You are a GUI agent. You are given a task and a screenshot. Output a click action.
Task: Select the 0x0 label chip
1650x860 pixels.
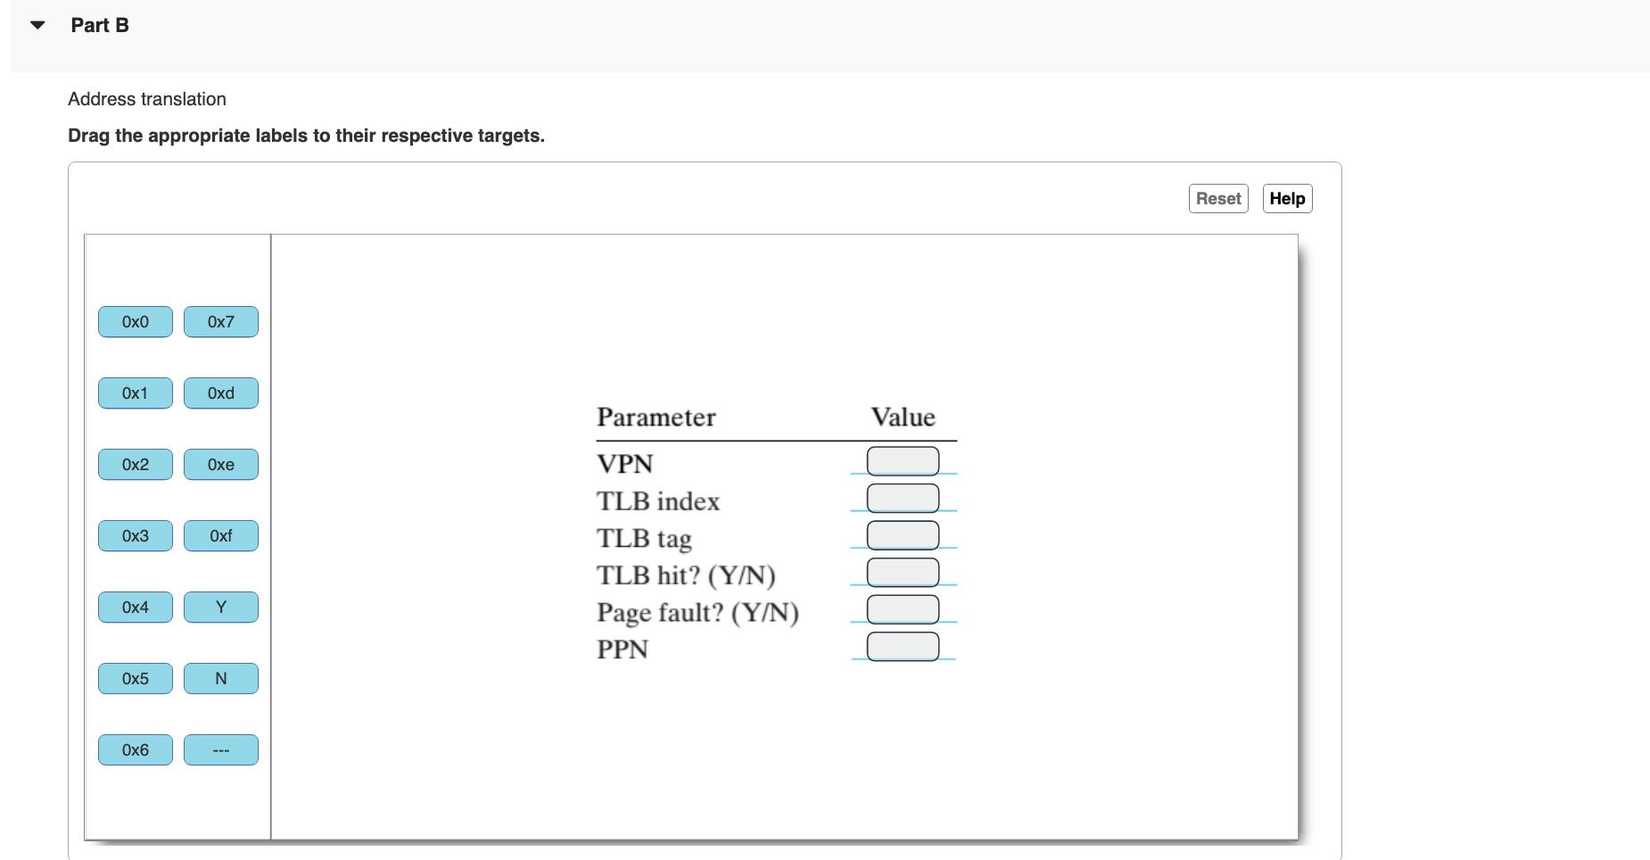click(135, 321)
